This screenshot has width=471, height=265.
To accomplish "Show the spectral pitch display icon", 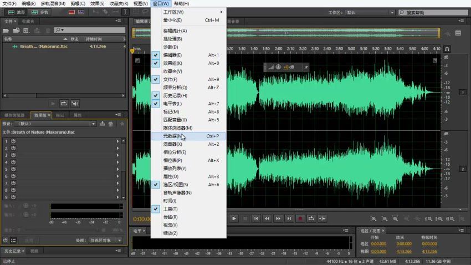I will (x=81, y=12).
